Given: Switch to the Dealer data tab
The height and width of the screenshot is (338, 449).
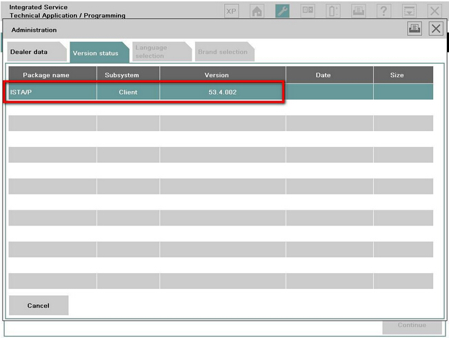Looking at the screenshot, I should [37, 52].
